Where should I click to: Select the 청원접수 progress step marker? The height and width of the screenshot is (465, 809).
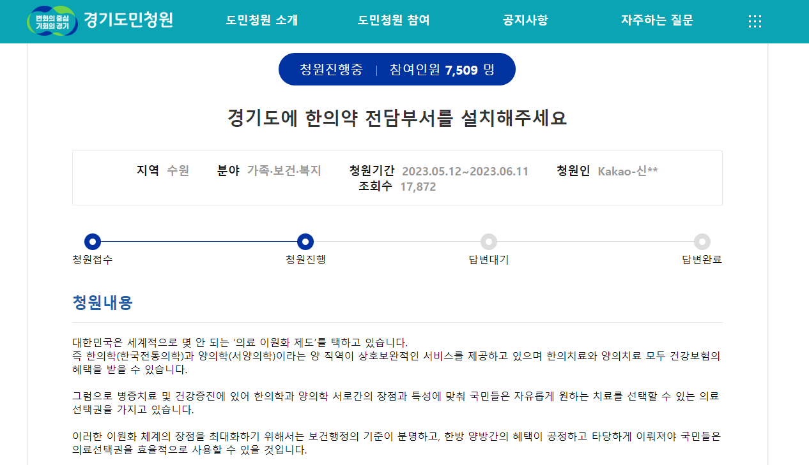pyautogui.click(x=93, y=242)
